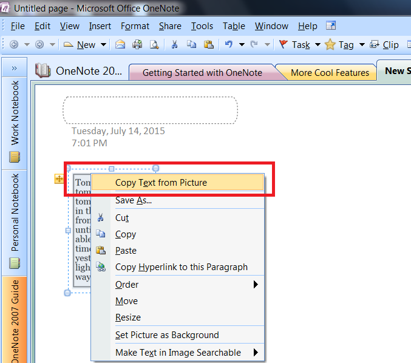411x363 pixels.
Task: Choose Move in context menu
Action: (x=177, y=301)
